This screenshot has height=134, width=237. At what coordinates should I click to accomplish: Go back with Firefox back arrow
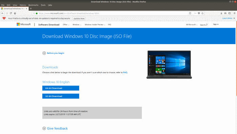(x=3, y=13)
